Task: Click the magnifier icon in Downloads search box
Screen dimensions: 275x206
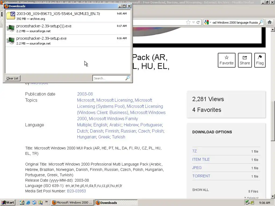Action: (128, 78)
